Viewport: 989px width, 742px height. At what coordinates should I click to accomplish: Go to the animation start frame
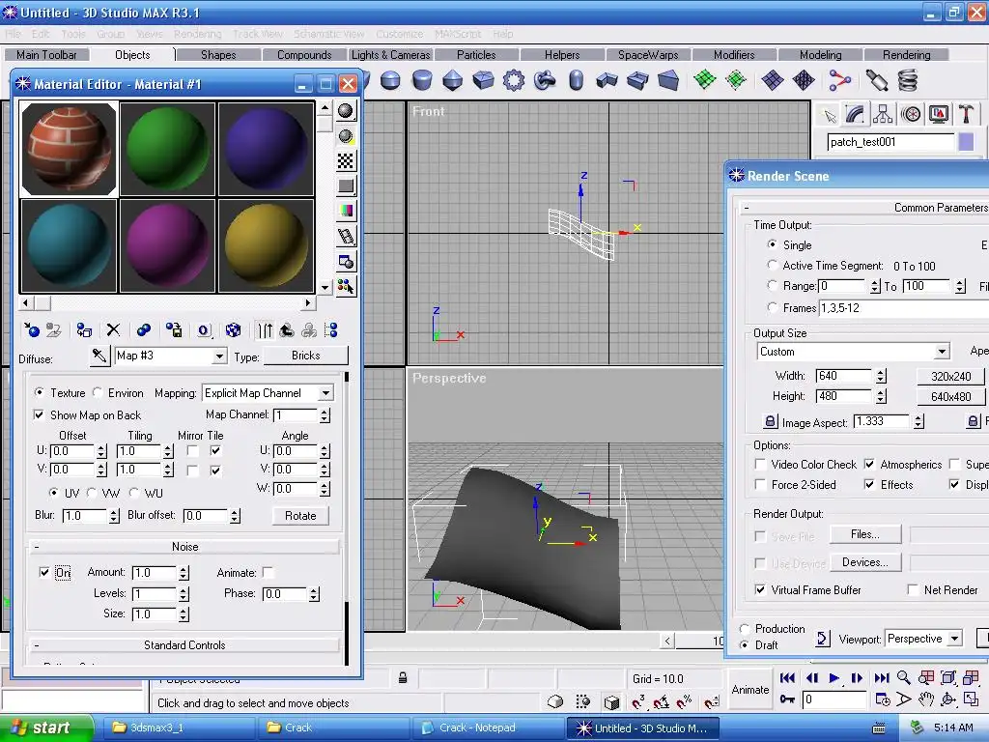(x=787, y=677)
